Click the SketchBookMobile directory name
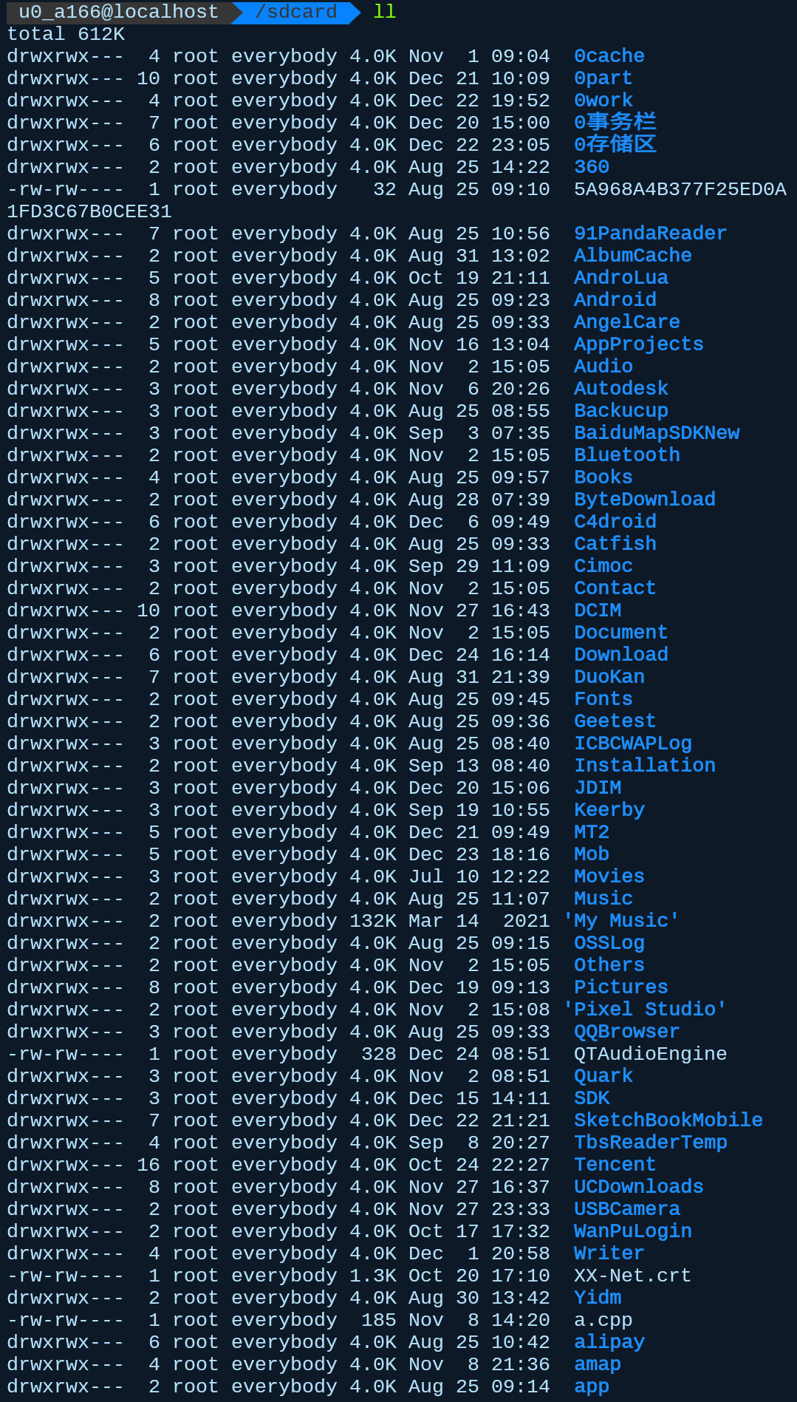797x1402 pixels. (x=668, y=1120)
